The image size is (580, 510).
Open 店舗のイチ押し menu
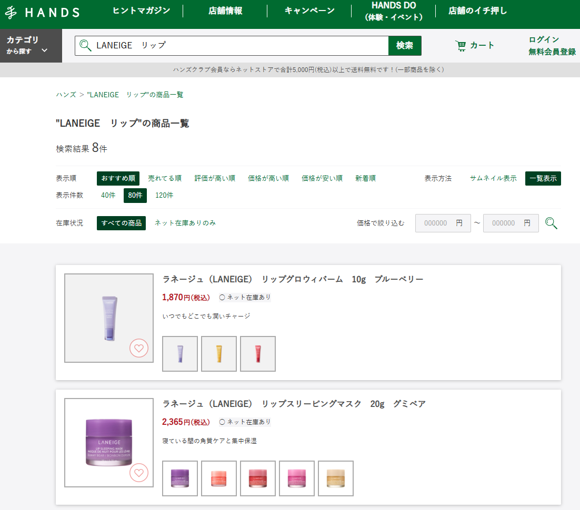pos(477,11)
